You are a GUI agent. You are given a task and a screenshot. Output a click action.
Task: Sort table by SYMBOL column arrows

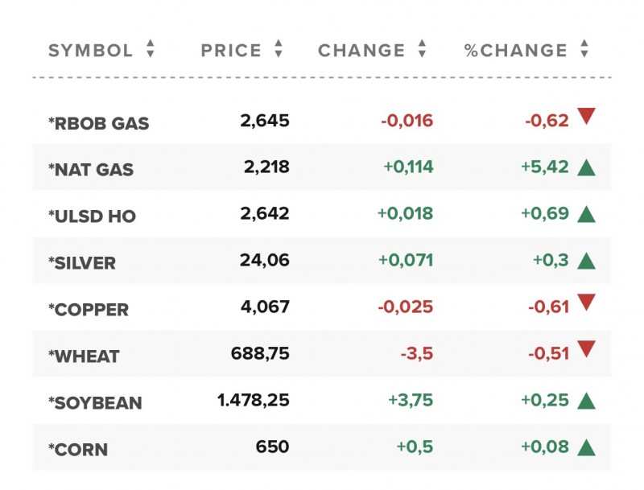pos(151,50)
